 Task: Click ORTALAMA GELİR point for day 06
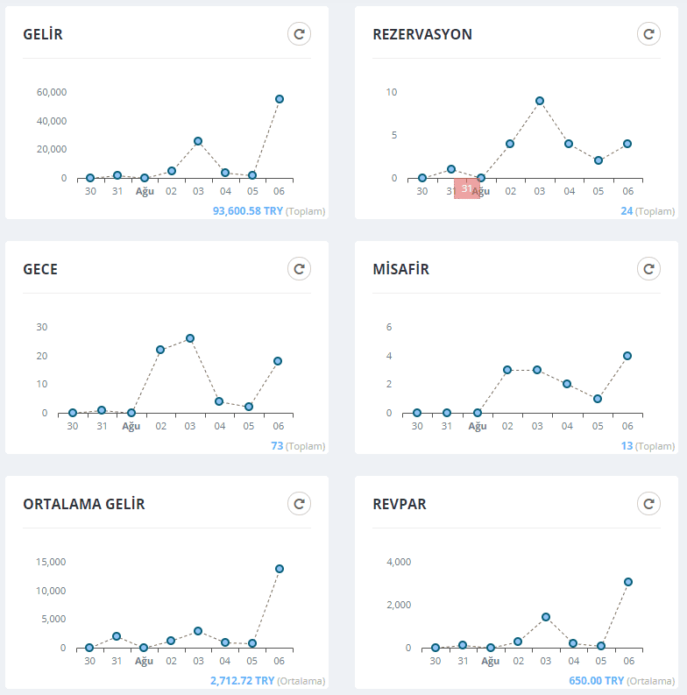[x=280, y=569]
